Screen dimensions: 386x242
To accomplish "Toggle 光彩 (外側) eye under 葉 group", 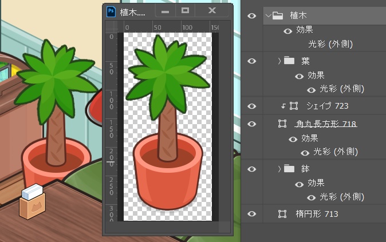I will pos(311,90).
